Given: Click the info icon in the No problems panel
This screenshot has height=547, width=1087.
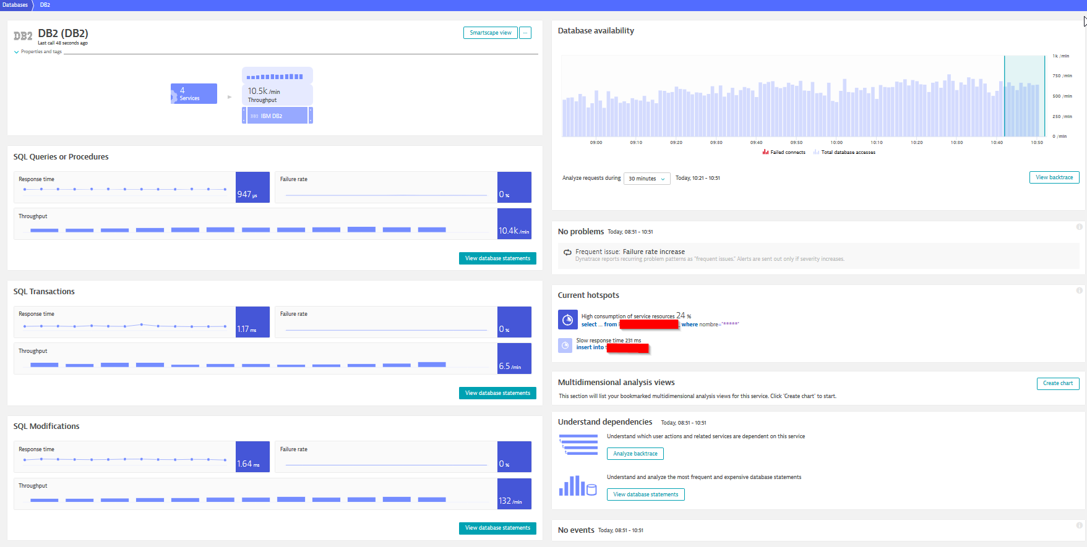Looking at the screenshot, I should [1079, 227].
